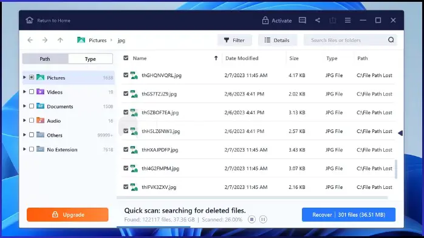Viewport: 424px width, 238px height.
Task: Uncheck thGHQNVQRL.jpg file checkbox
Action: pyautogui.click(x=126, y=75)
